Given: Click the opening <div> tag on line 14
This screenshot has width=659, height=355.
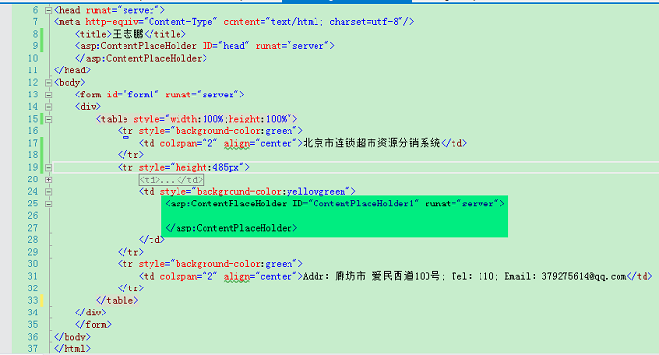Looking at the screenshot, I should pos(88,107).
